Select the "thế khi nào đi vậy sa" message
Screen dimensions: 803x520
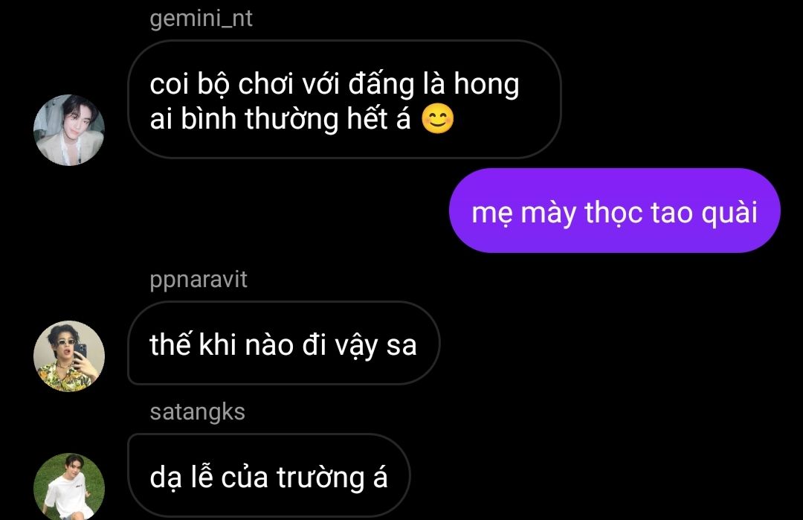[284, 343]
